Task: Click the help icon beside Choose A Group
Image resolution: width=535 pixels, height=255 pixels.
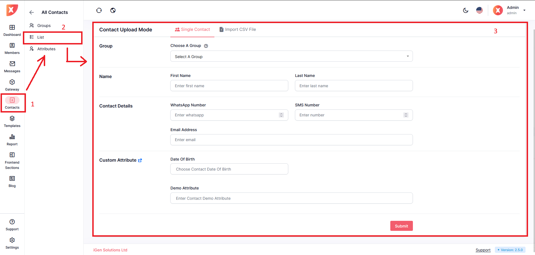Action: click(206, 46)
